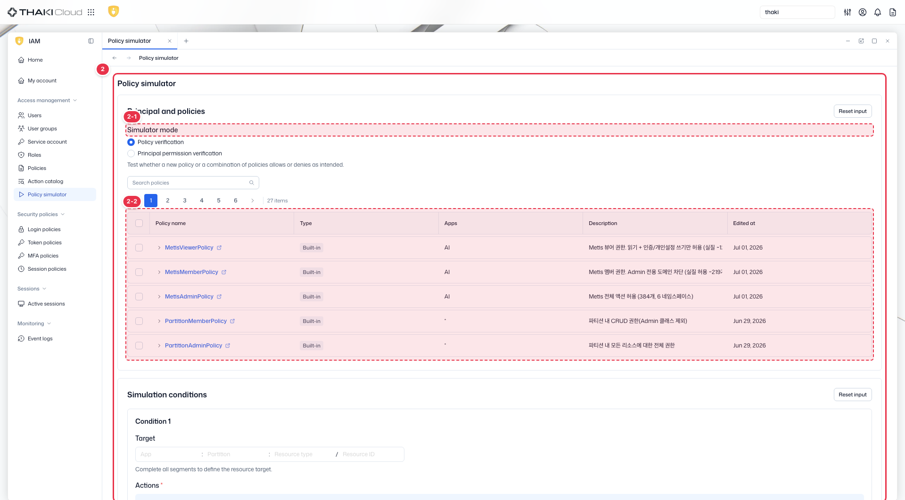Reset input for Principal and policies
This screenshot has height=500, width=905.
tap(853, 111)
